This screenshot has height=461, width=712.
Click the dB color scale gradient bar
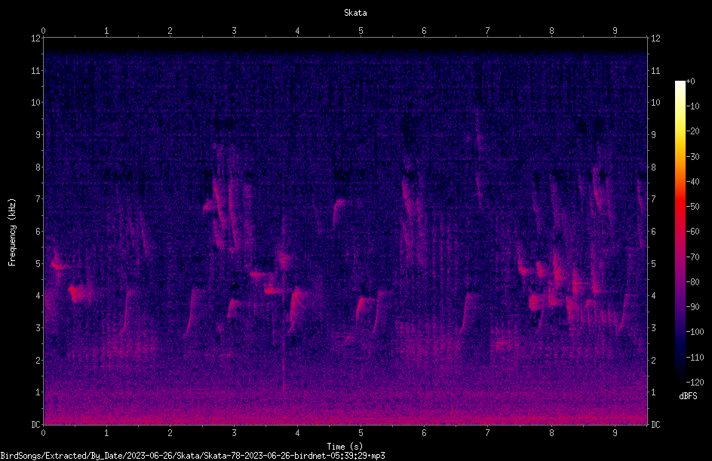coord(680,231)
